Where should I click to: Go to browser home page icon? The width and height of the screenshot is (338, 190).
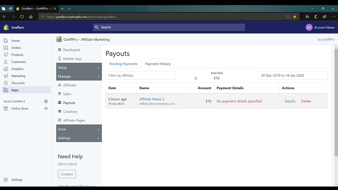tap(31, 17)
